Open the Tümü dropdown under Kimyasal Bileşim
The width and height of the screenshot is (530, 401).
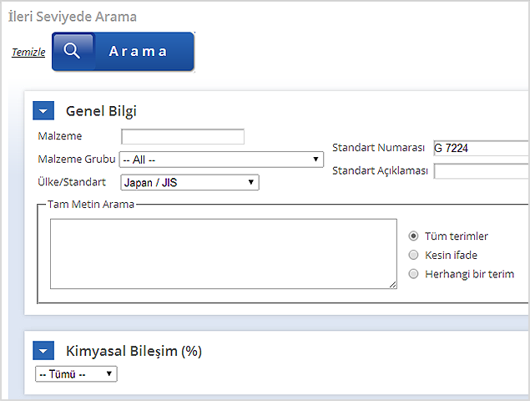(76, 374)
